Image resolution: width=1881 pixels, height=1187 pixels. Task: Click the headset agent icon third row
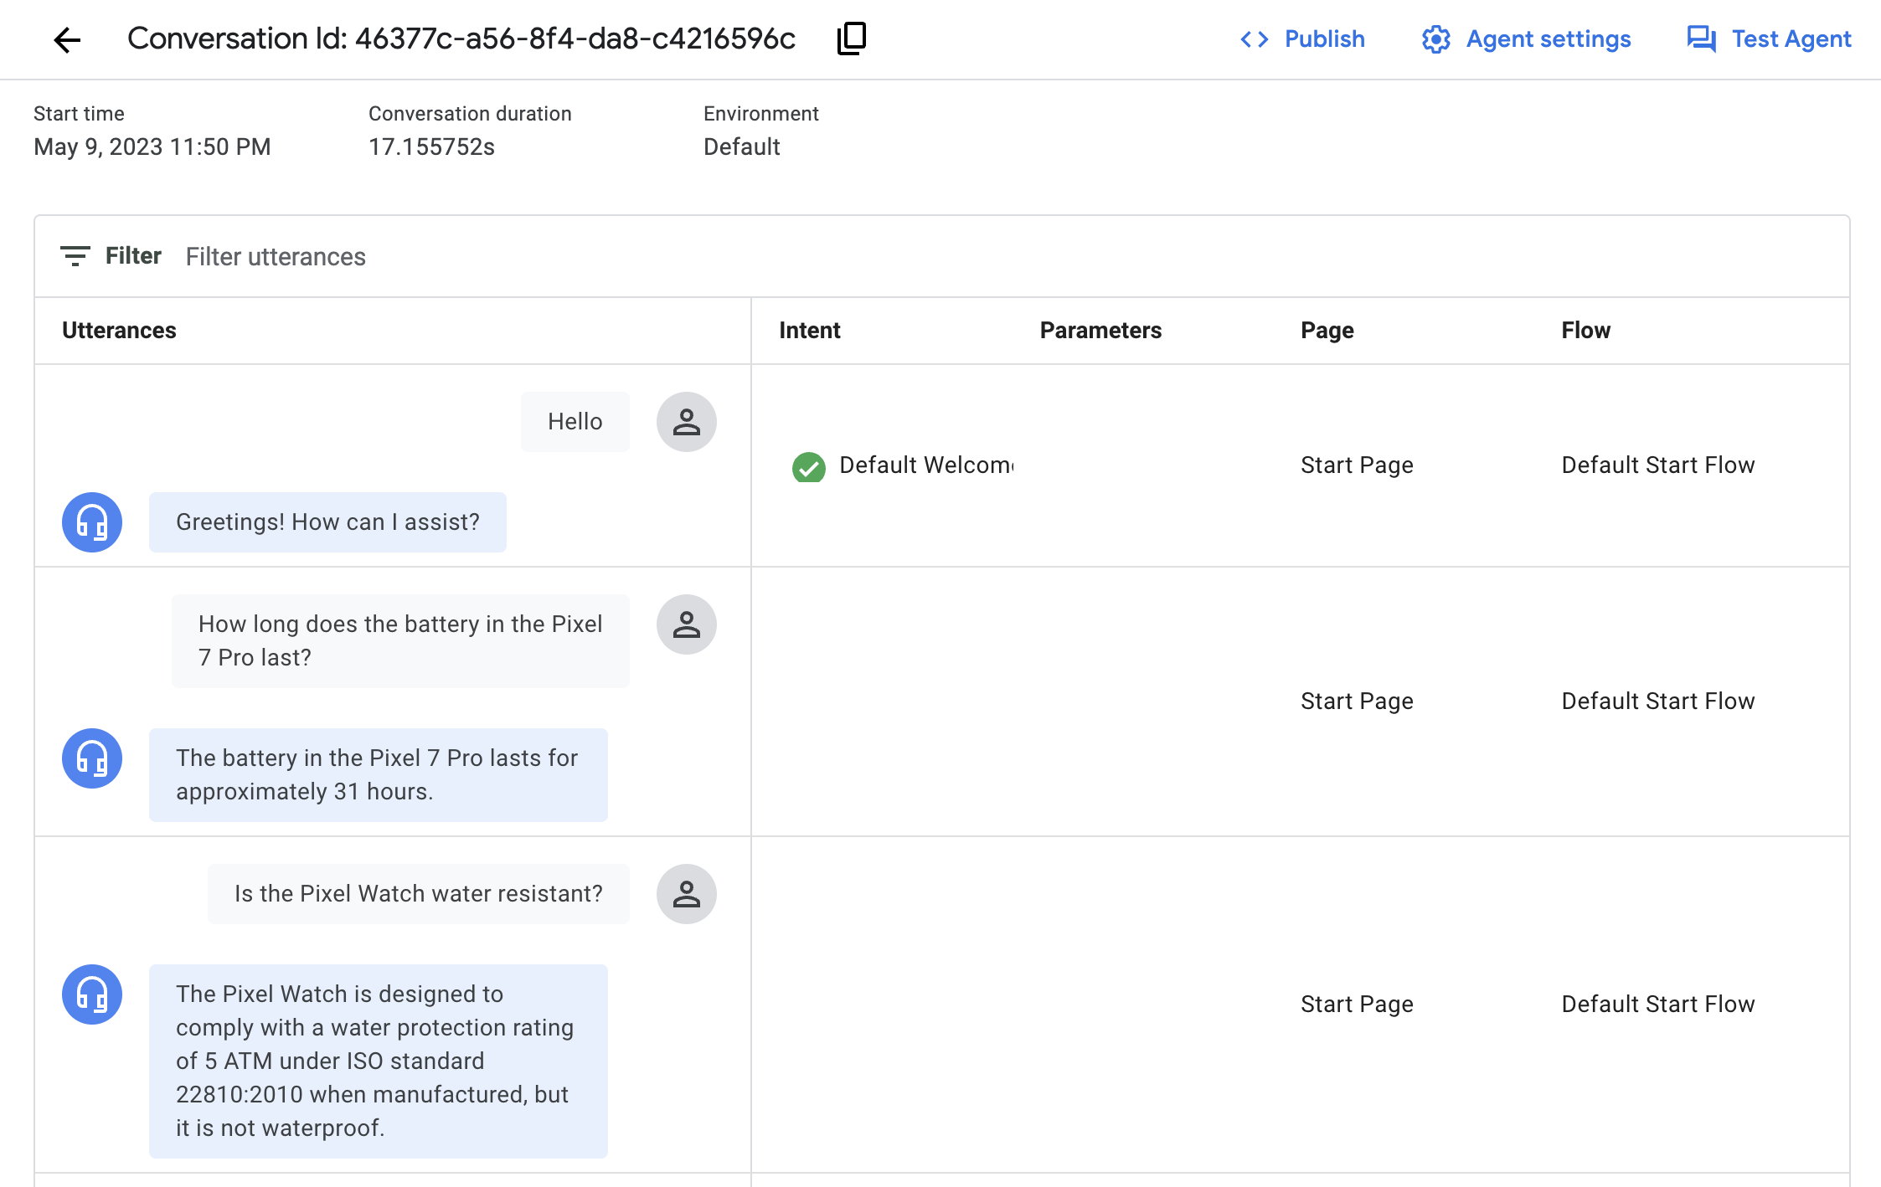click(x=90, y=995)
